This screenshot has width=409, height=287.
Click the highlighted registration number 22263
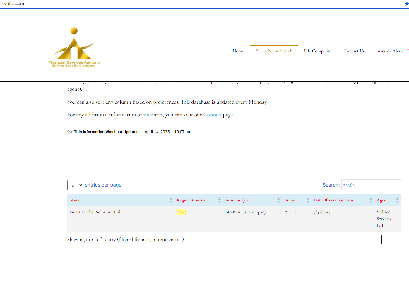(182, 212)
